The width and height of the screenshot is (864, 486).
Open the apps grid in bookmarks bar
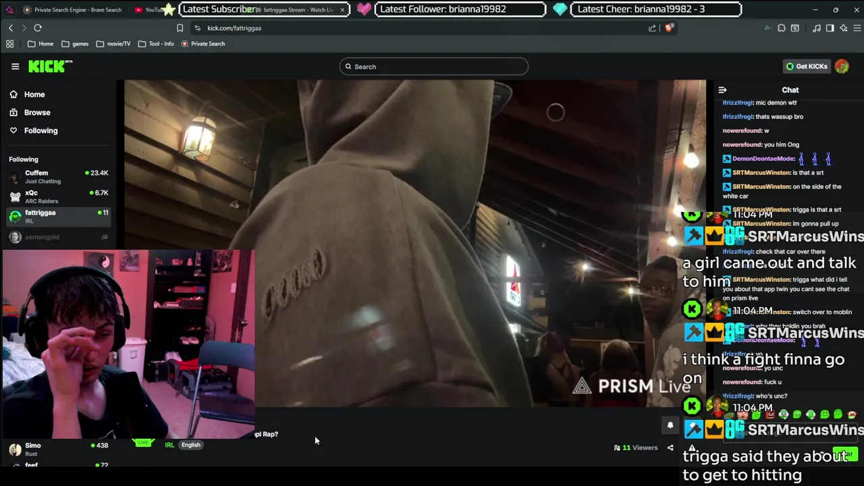click(x=9, y=44)
